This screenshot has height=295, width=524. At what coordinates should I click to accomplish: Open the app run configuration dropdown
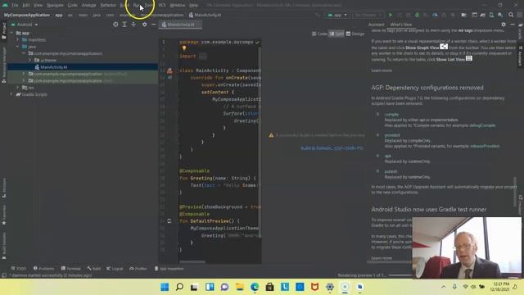[x=337, y=15]
